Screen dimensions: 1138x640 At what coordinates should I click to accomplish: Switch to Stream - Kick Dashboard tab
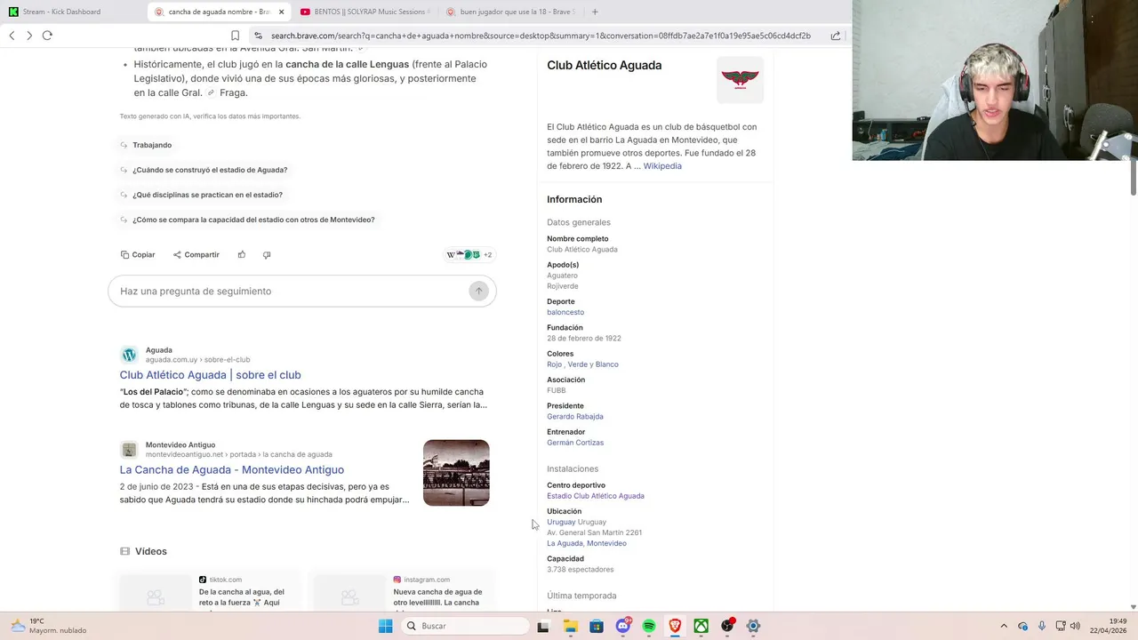74,12
